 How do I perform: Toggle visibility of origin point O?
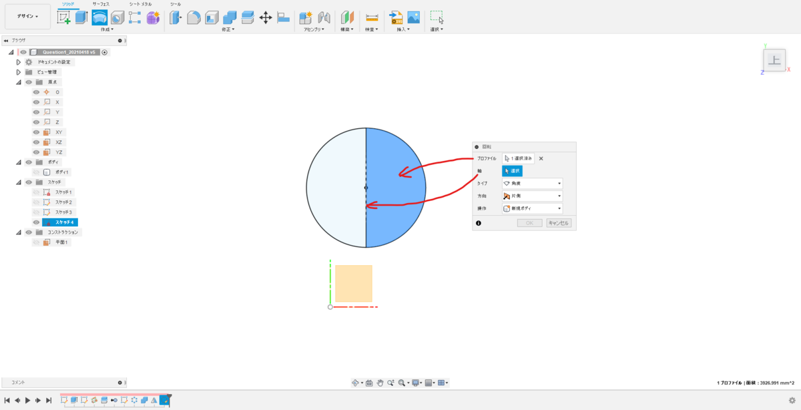(36, 92)
